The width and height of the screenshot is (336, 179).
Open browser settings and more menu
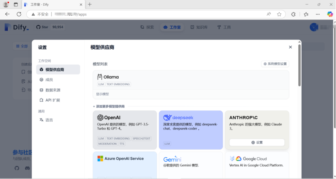[318, 14]
